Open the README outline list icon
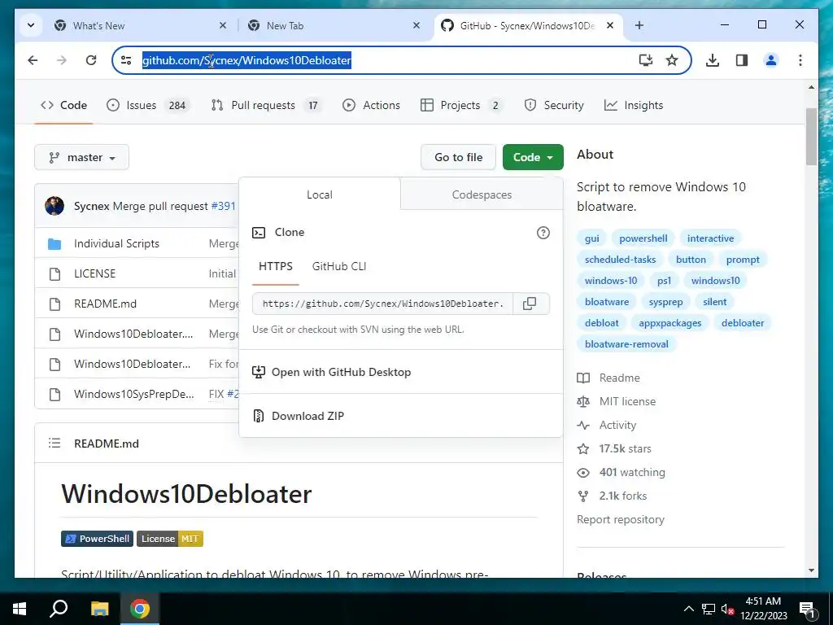Screen dimensions: 833x625 (x=55, y=444)
